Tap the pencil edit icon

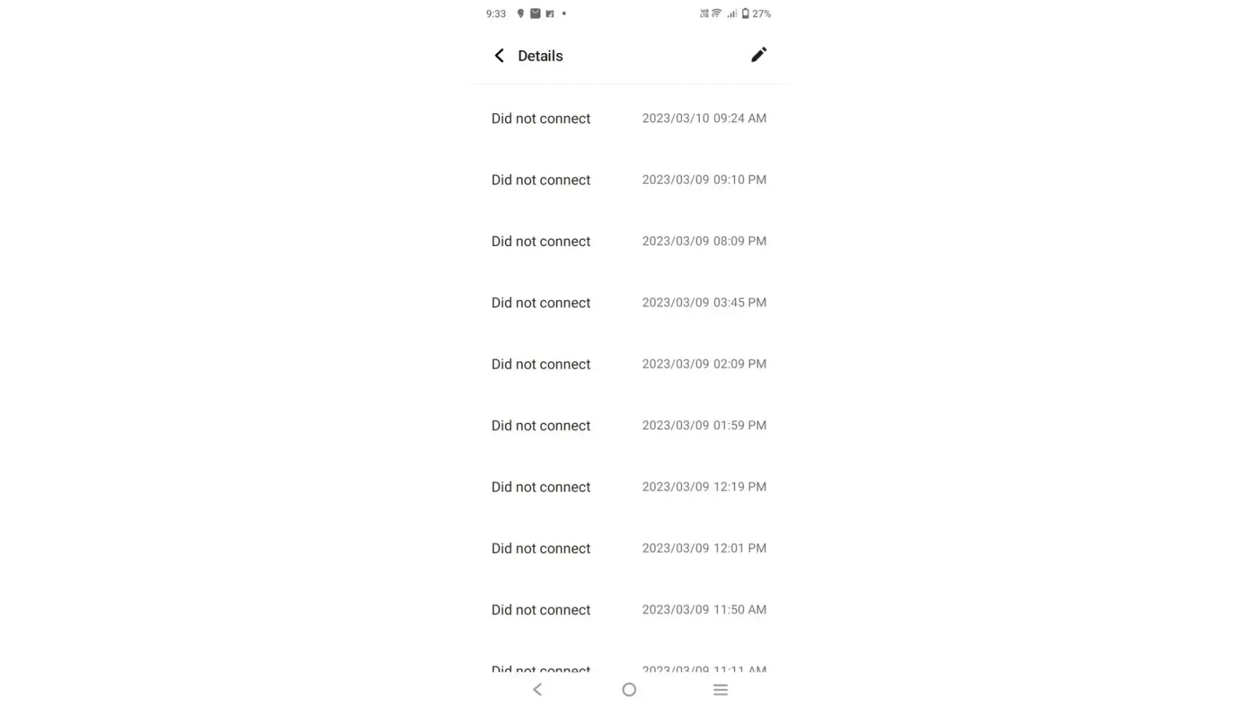tap(758, 55)
